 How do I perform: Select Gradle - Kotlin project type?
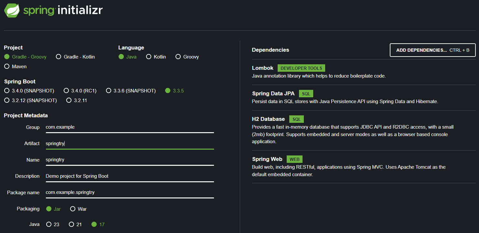75,57
